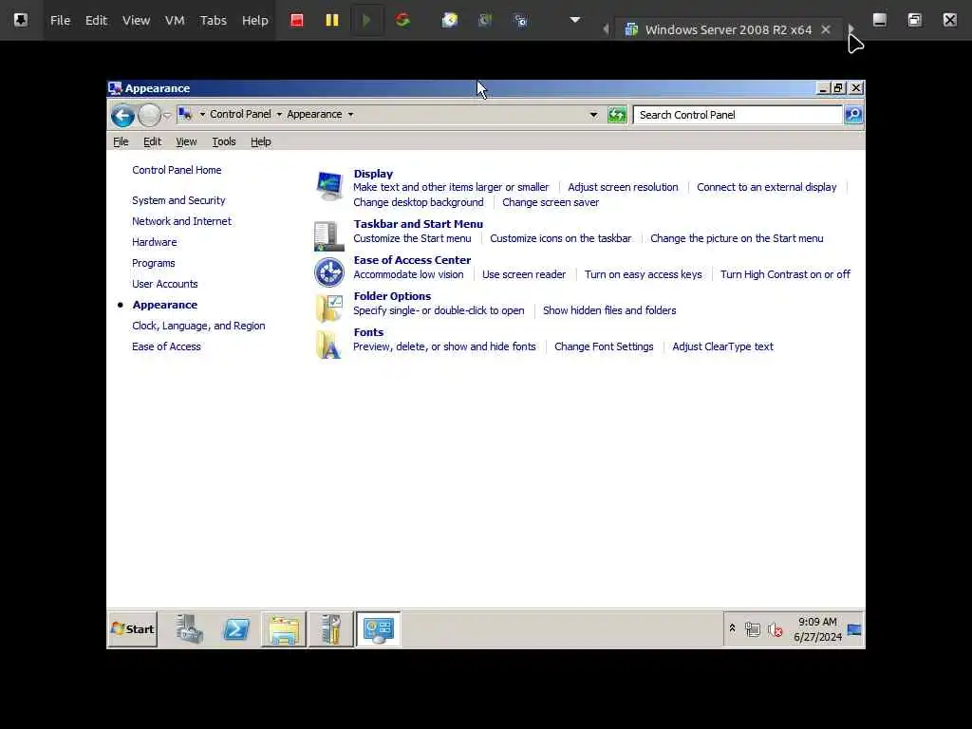Screen dimensions: 972x729
Task: Click Use screen reader
Action: click(524, 274)
